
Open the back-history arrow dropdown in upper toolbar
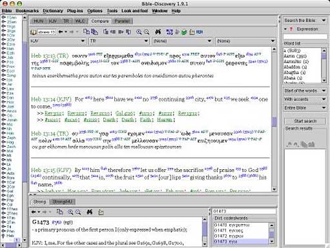pyautogui.click(x=66, y=32)
